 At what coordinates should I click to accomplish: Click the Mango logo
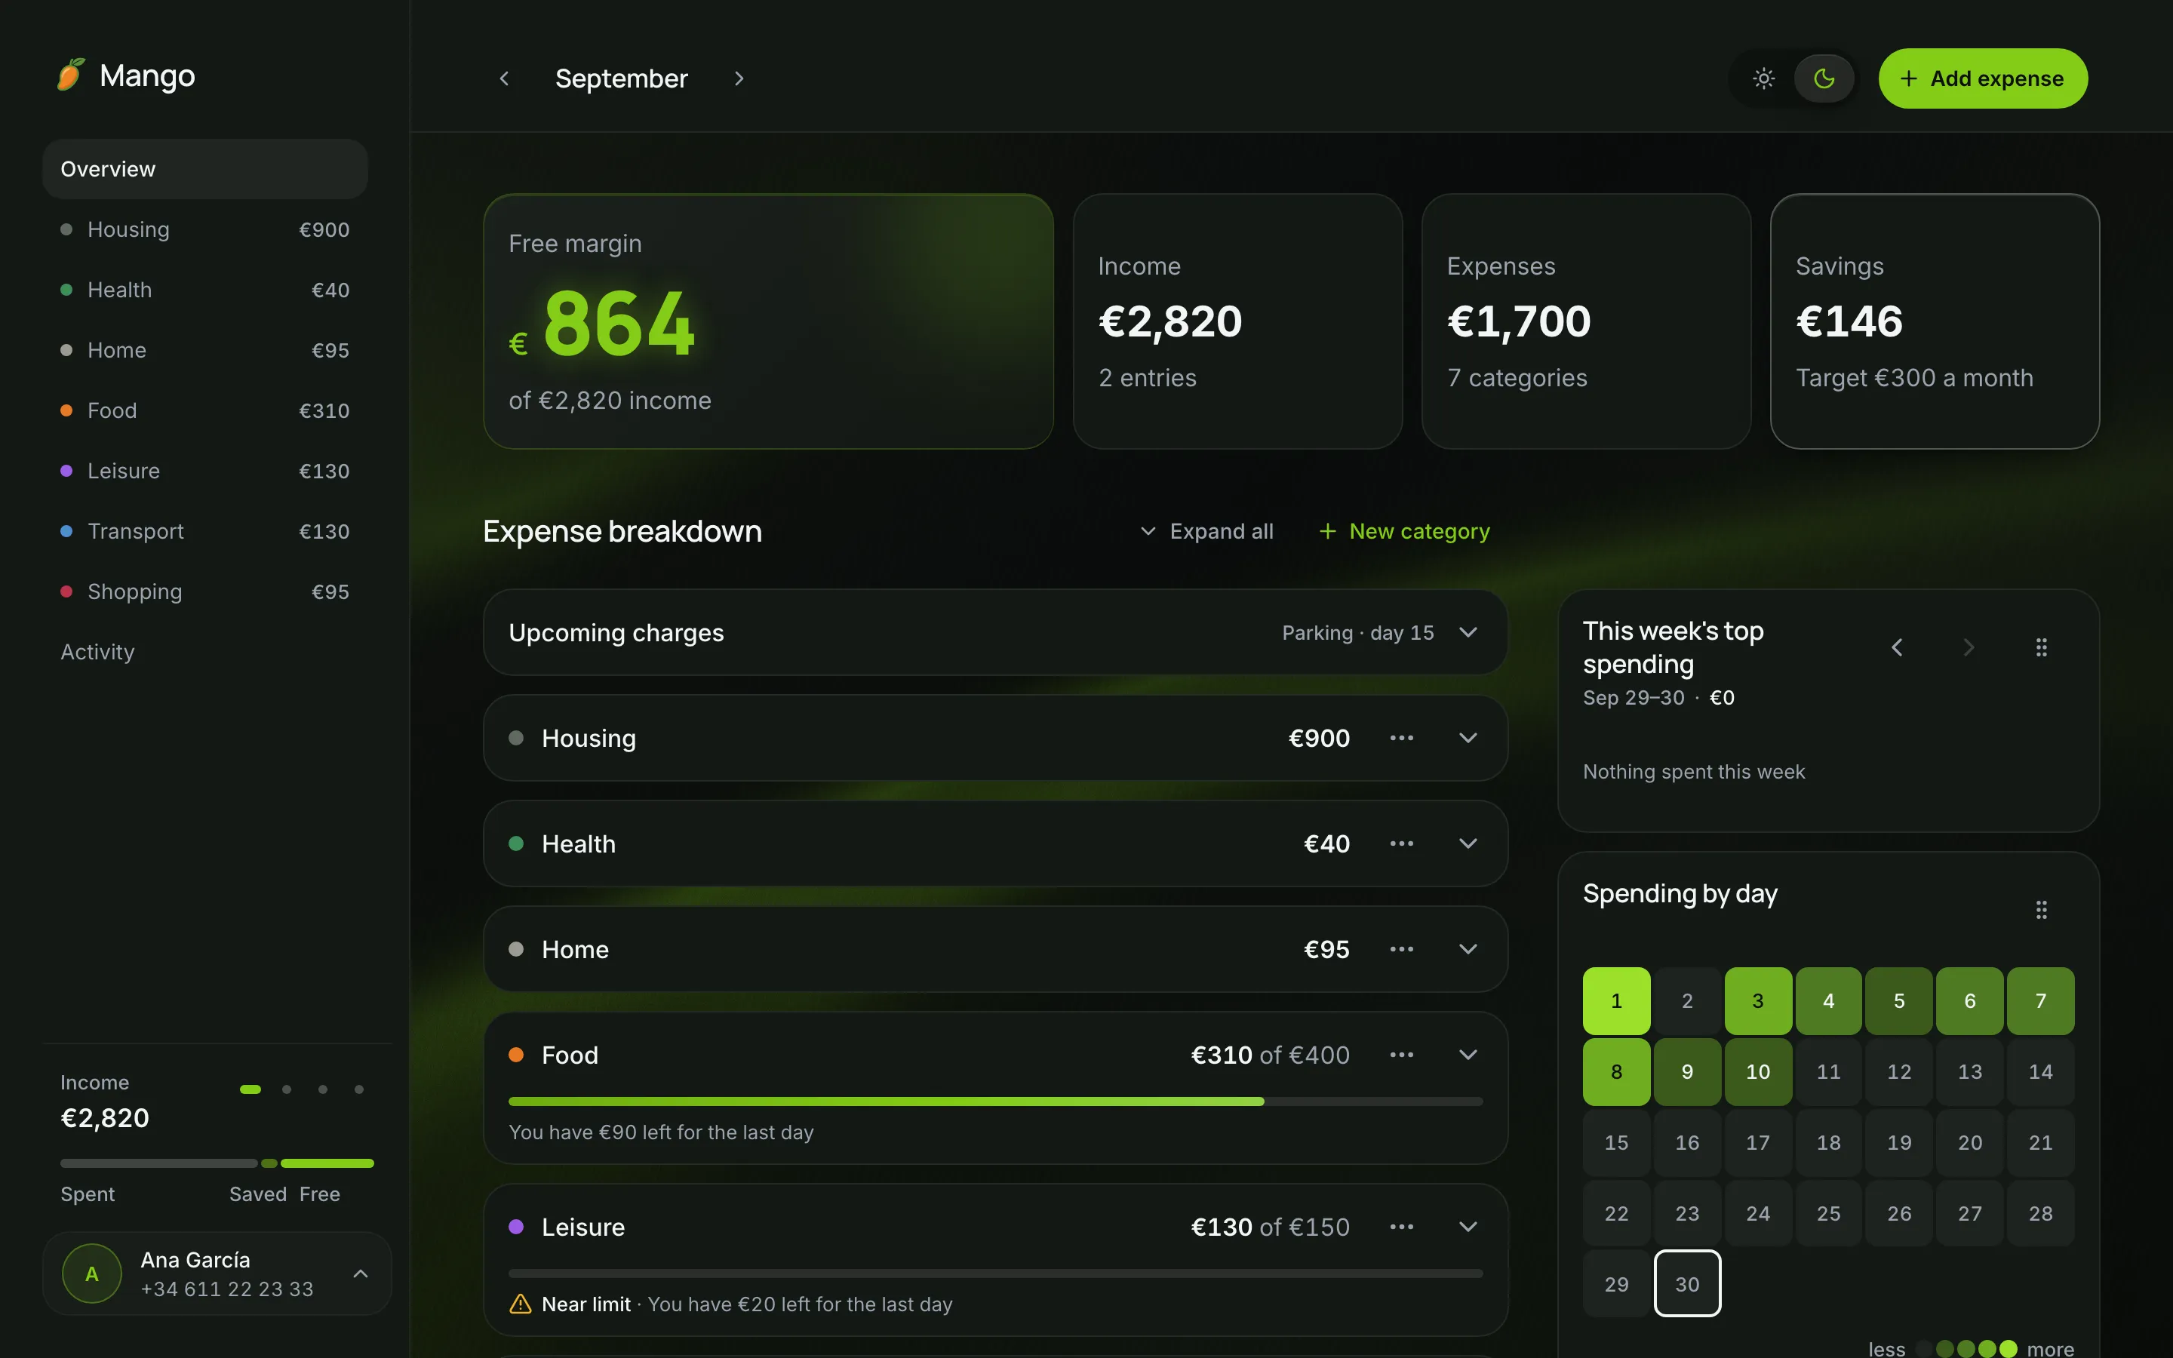click(127, 75)
